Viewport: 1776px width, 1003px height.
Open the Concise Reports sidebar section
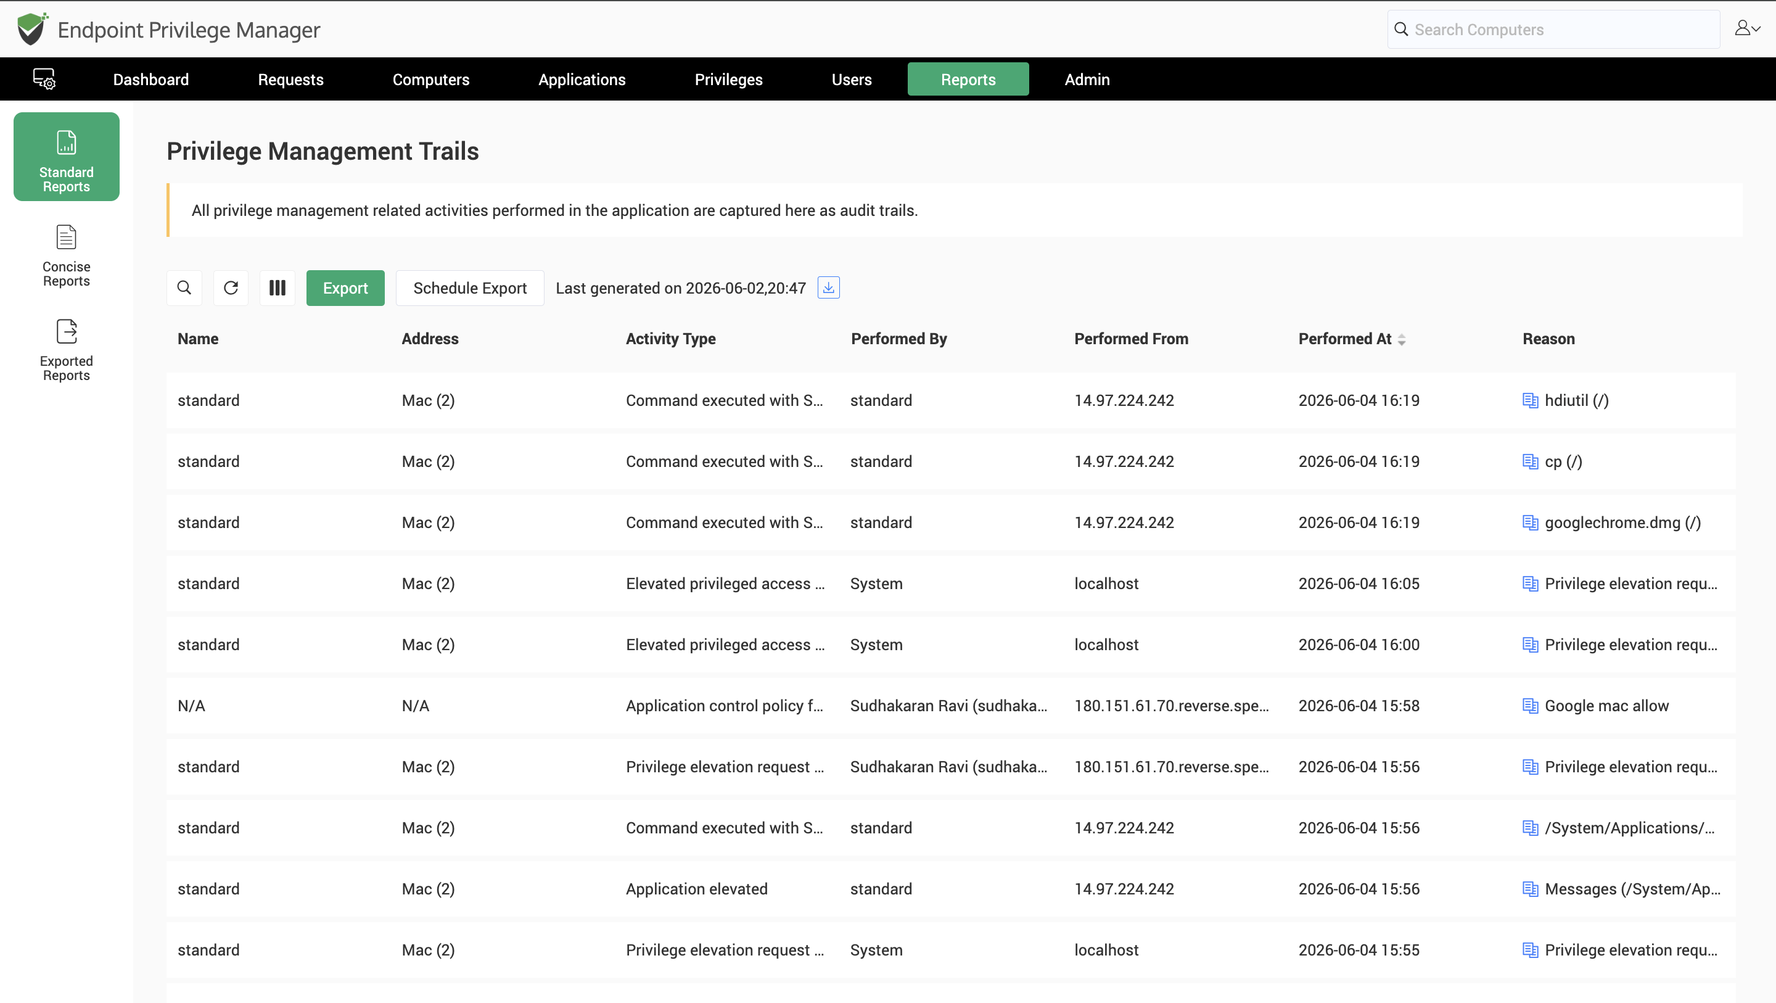coord(66,255)
